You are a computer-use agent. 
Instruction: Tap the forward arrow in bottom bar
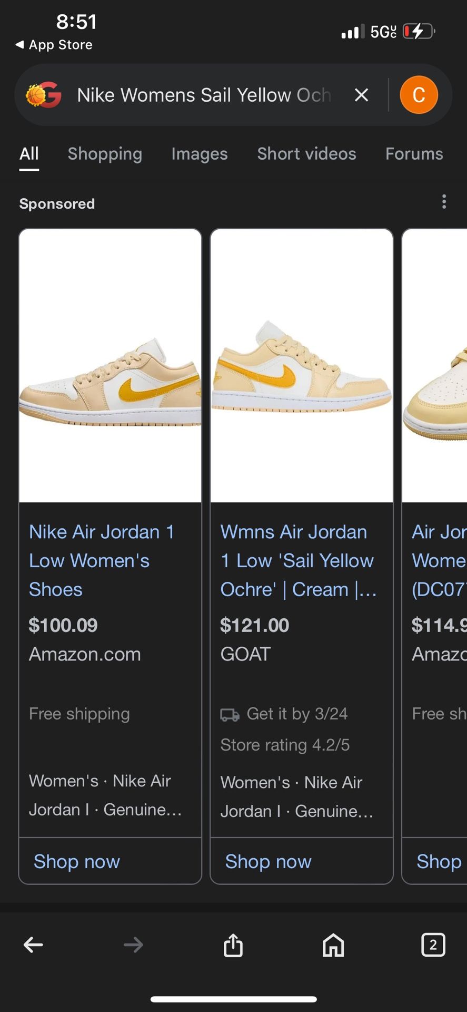133,945
